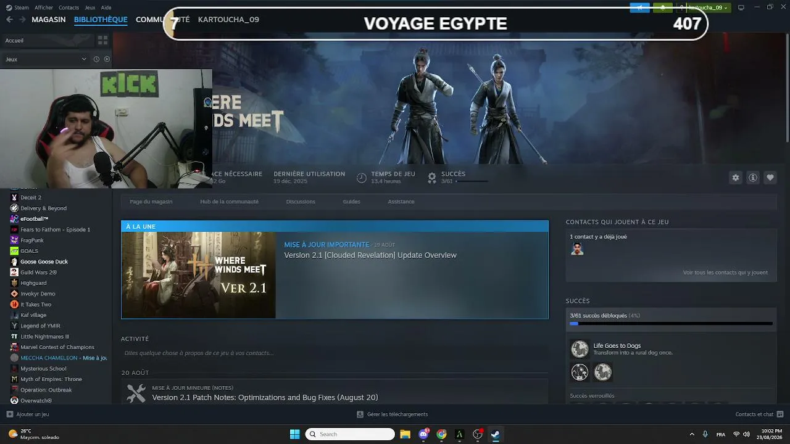Click the Windows taskbar Search box

pyautogui.click(x=350, y=434)
